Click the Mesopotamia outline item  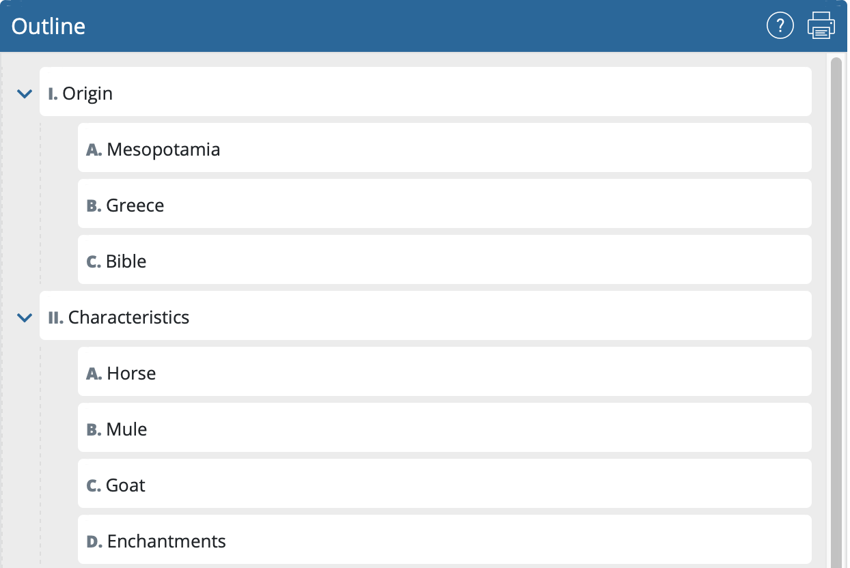[x=163, y=150]
